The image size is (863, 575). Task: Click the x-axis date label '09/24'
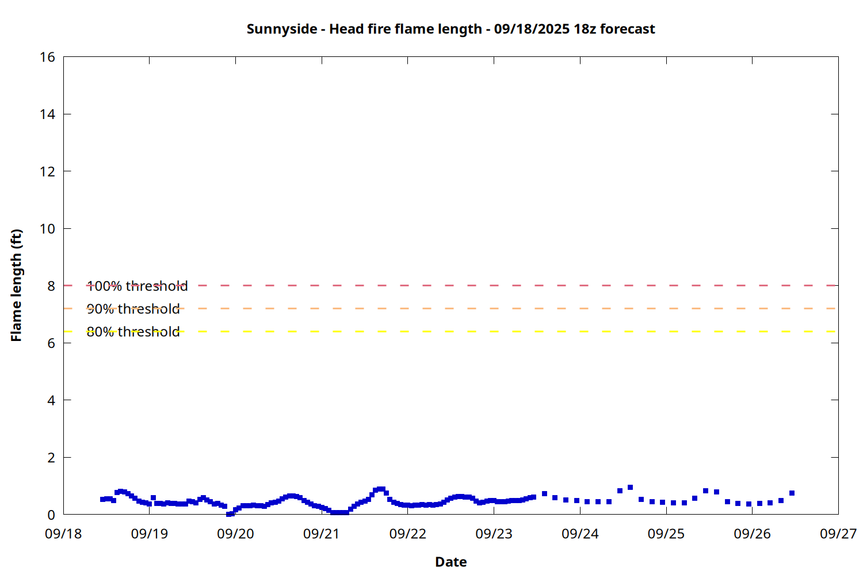(x=580, y=534)
